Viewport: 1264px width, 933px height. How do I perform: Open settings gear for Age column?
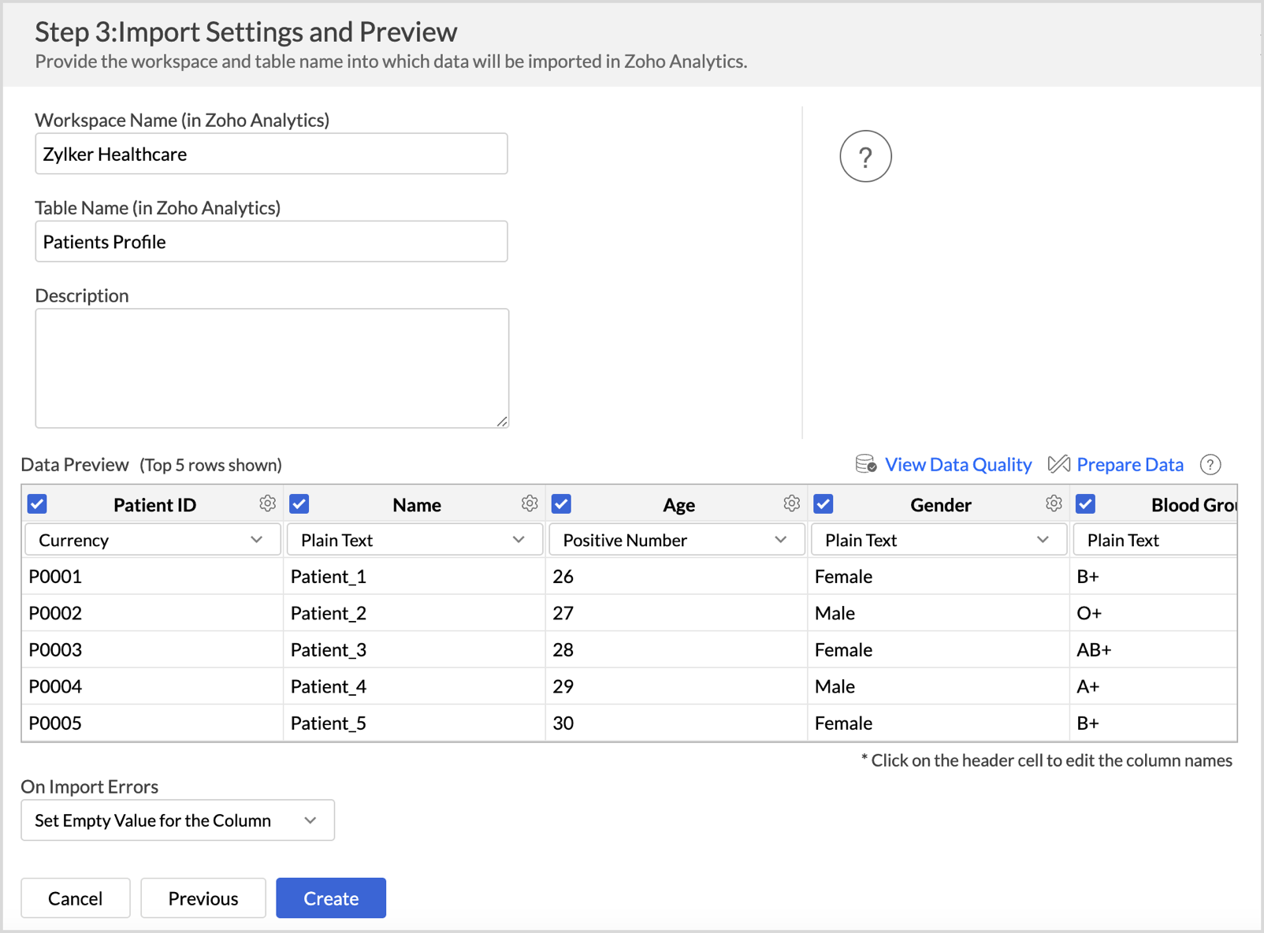pyautogui.click(x=791, y=504)
